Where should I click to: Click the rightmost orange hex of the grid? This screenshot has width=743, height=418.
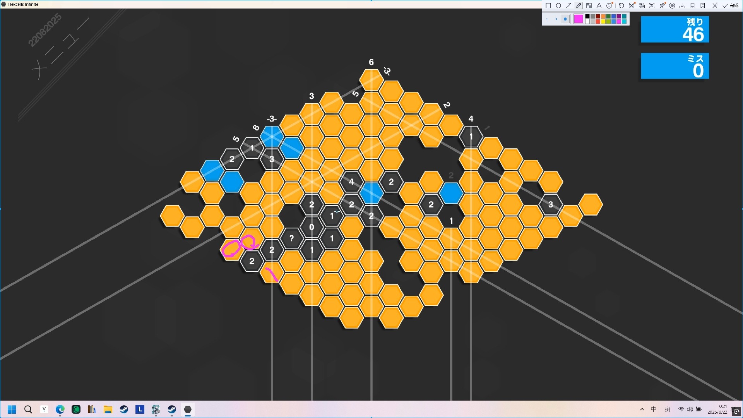click(x=591, y=204)
